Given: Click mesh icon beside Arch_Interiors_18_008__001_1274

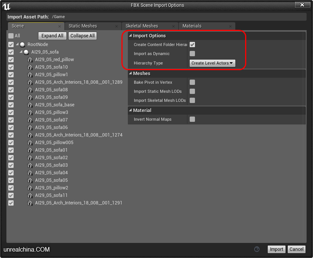Looking at the screenshot, I should tap(30, 135).
